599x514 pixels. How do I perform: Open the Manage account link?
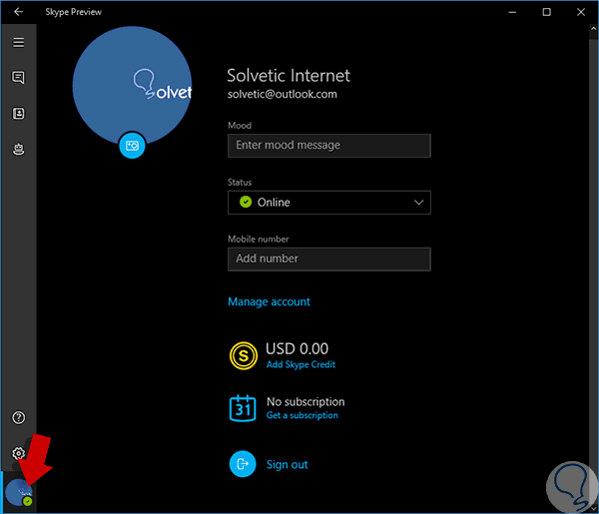click(x=269, y=301)
